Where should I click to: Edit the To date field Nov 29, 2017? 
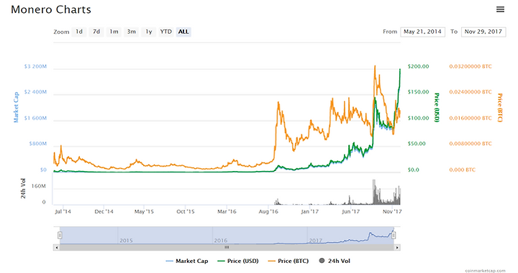pos(483,32)
